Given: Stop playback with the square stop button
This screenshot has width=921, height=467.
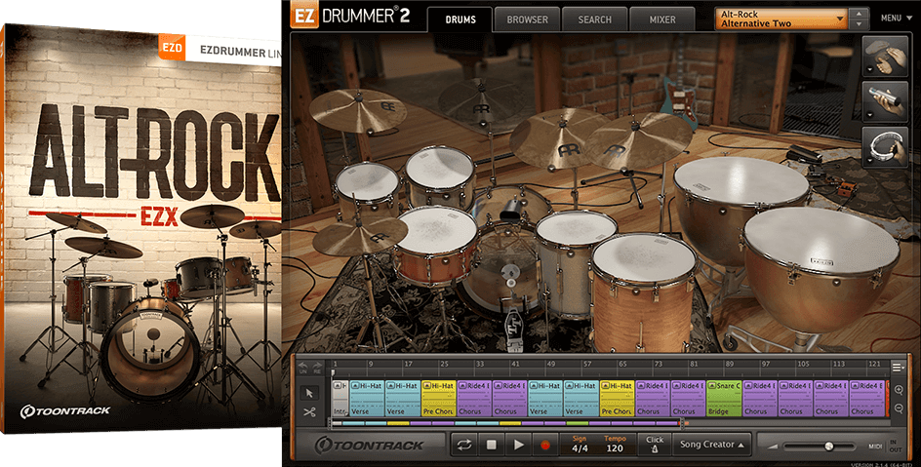Looking at the screenshot, I should click(x=491, y=446).
